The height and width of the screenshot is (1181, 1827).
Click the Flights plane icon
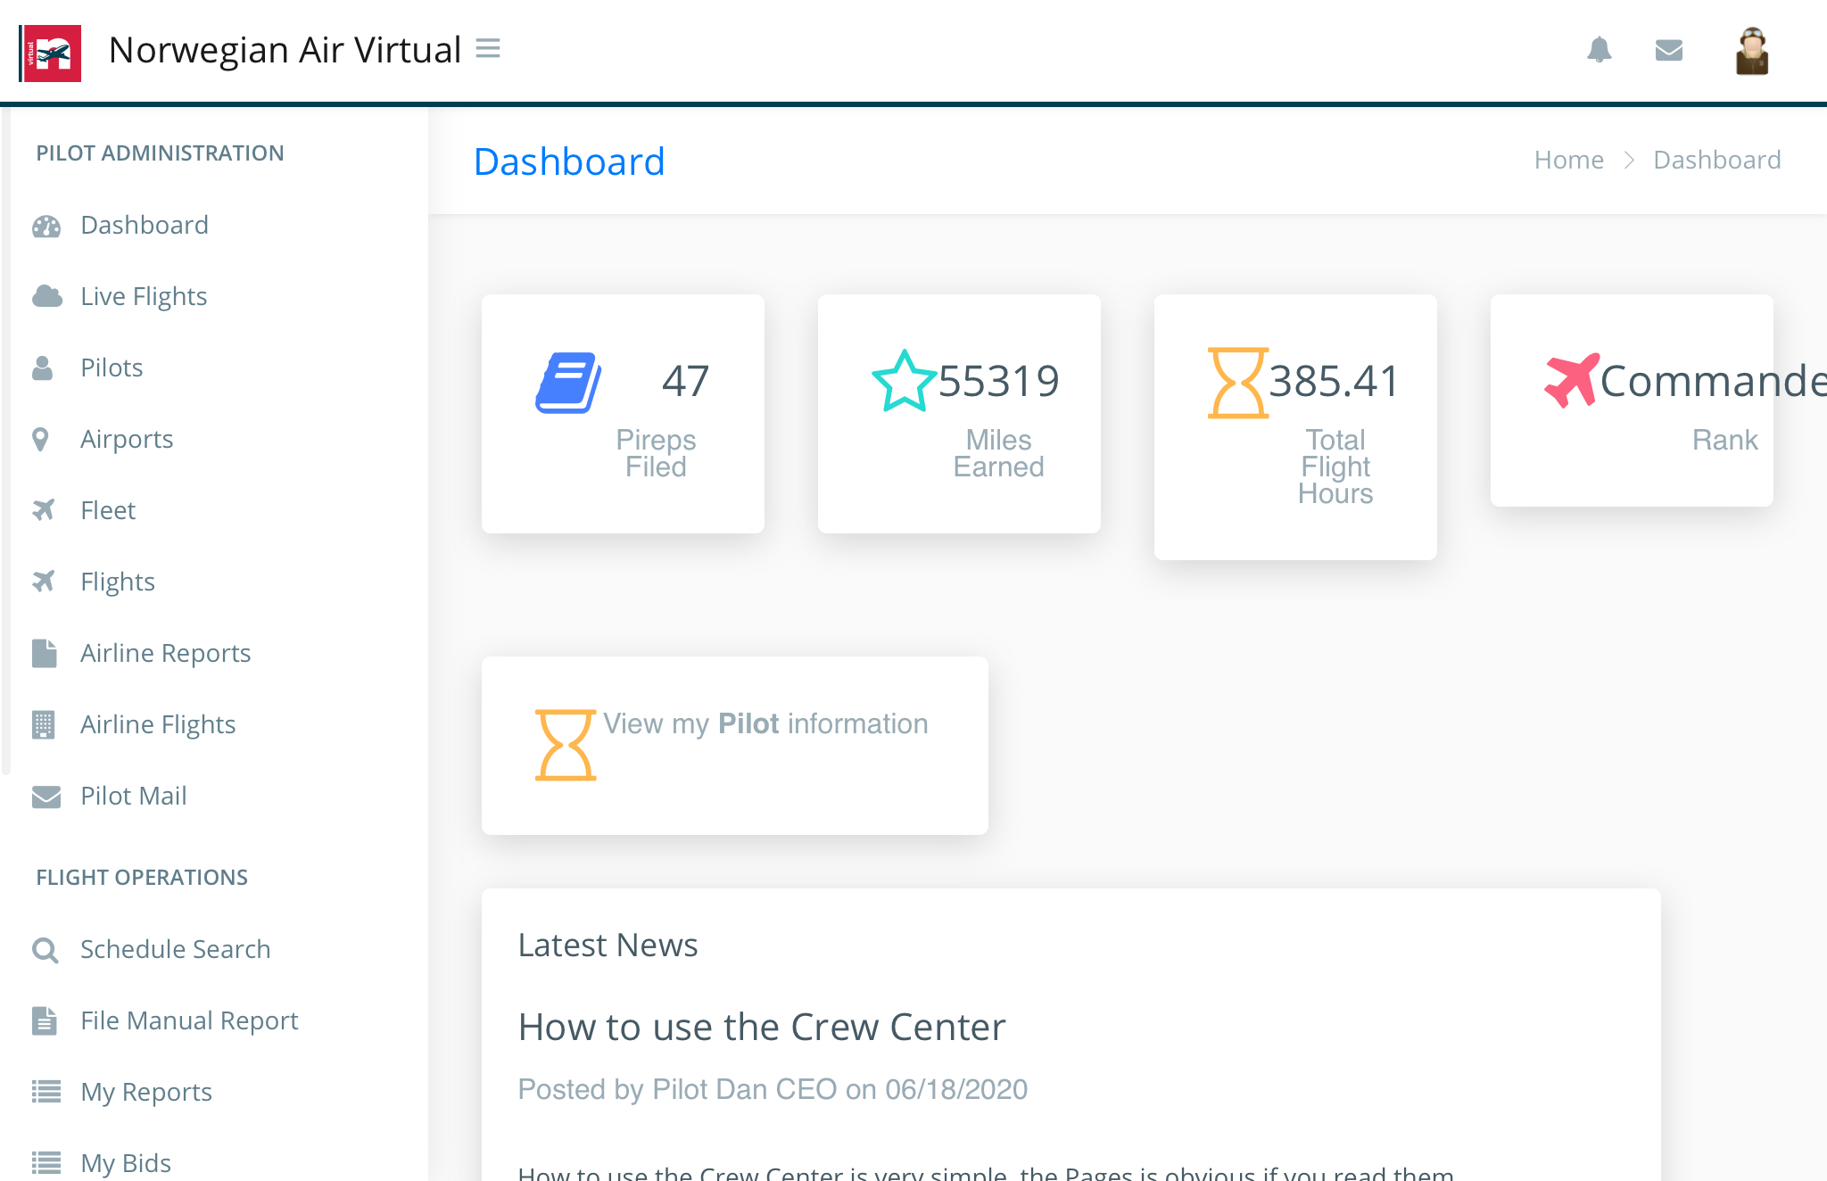(44, 581)
